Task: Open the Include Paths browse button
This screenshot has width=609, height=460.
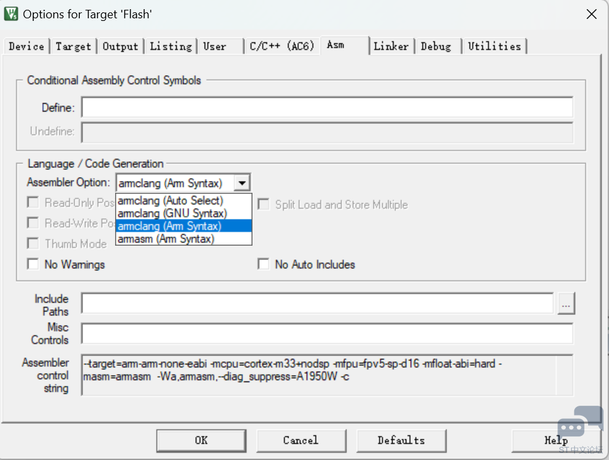Action: point(566,303)
